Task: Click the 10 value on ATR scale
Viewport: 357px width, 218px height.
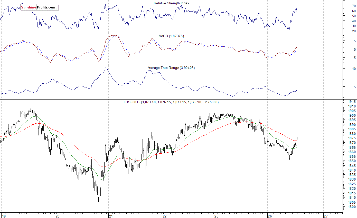Action: click(354, 69)
